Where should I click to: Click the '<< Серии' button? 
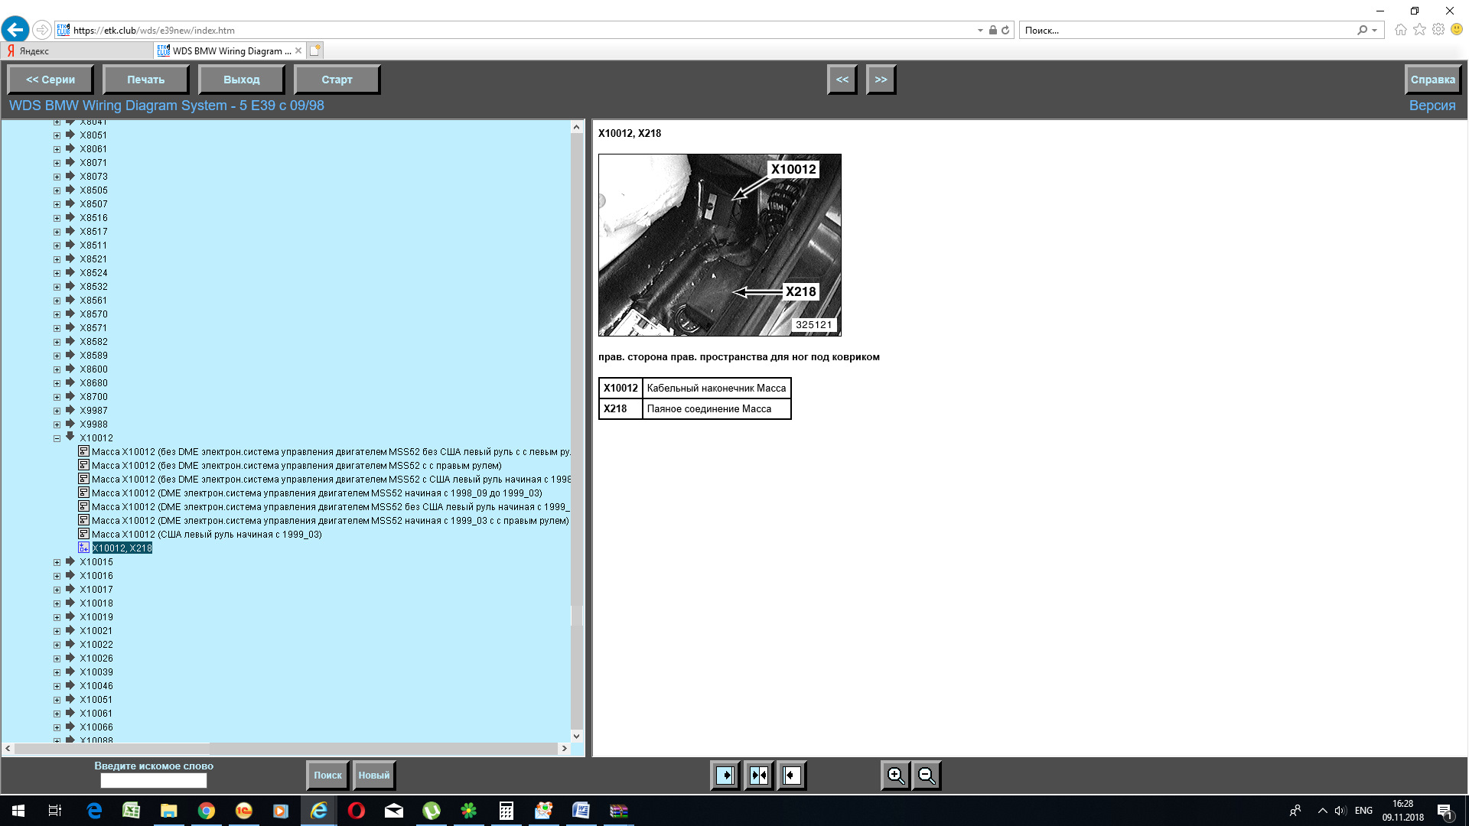pyautogui.click(x=50, y=80)
